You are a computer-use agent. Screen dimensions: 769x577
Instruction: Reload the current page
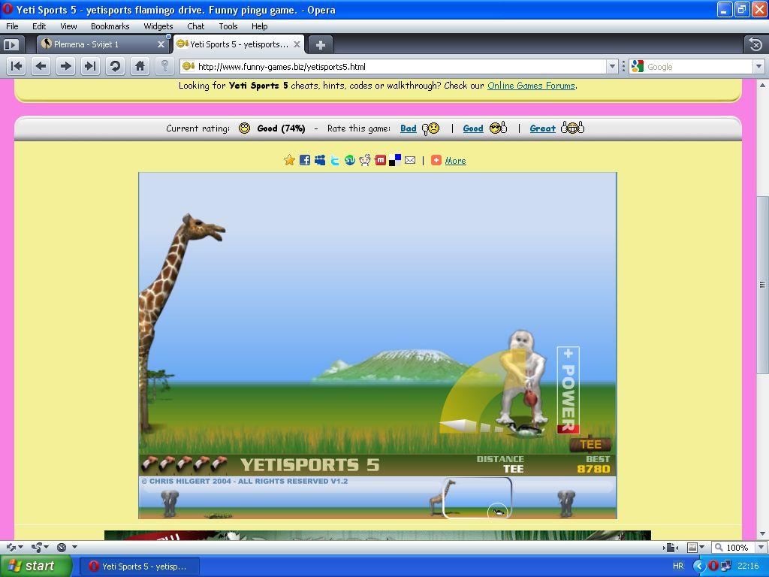pyautogui.click(x=115, y=66)
